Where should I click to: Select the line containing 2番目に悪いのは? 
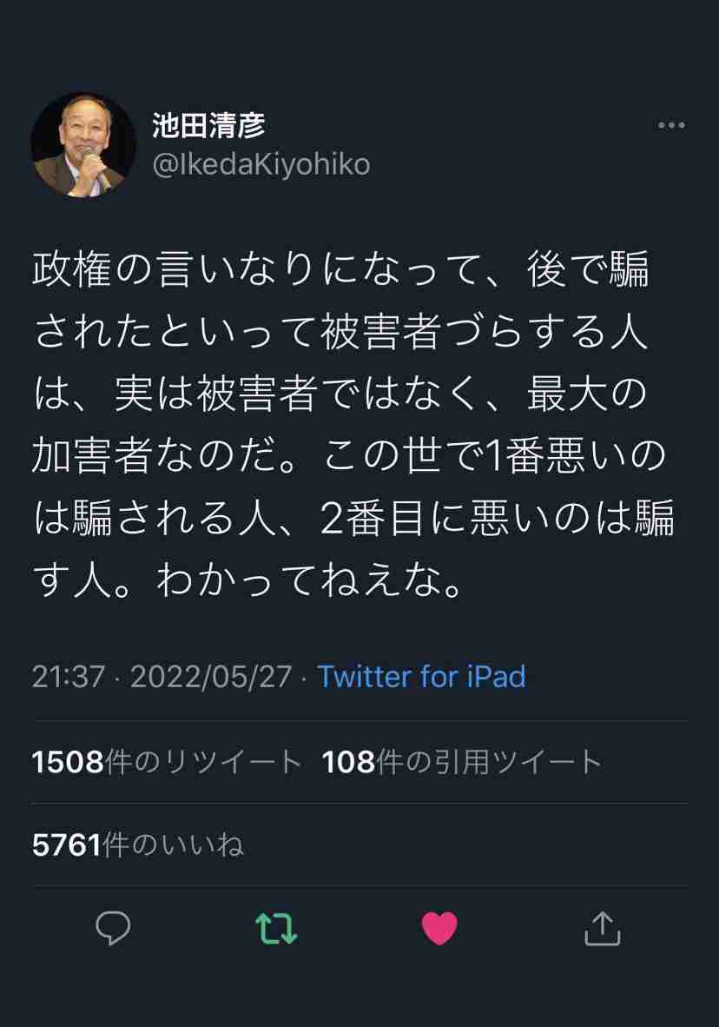pyautogui.click(x=353, y=518)
